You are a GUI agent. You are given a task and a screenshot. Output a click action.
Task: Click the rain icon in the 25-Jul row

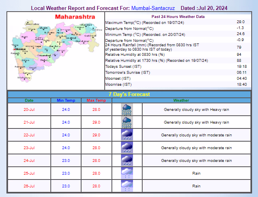click(127, 173)
